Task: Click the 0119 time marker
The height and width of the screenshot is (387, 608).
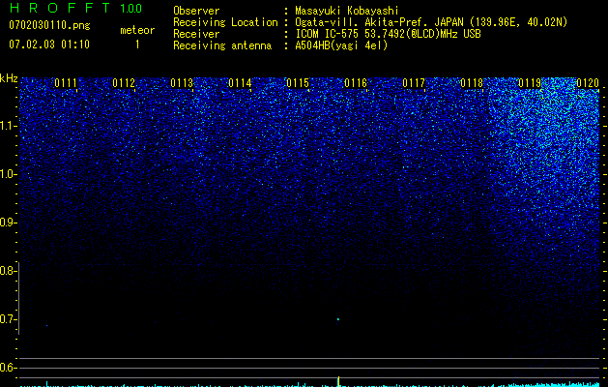Action: point(530,83)
